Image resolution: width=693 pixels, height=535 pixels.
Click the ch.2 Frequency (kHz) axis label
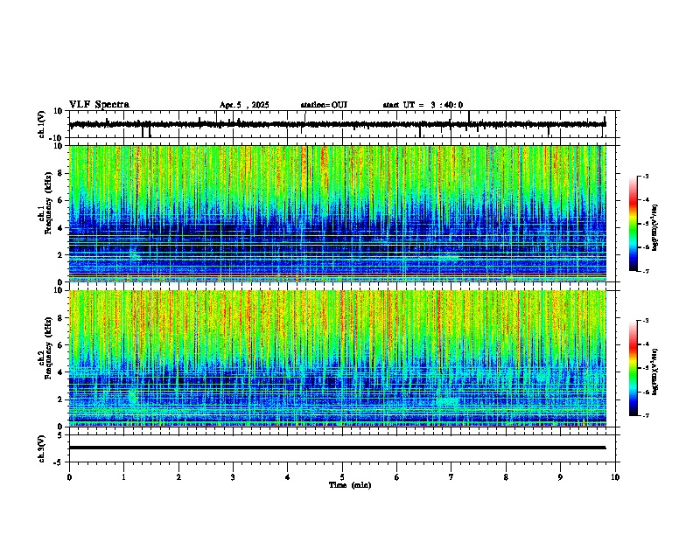pyautogui.click(x=45, y=349)
